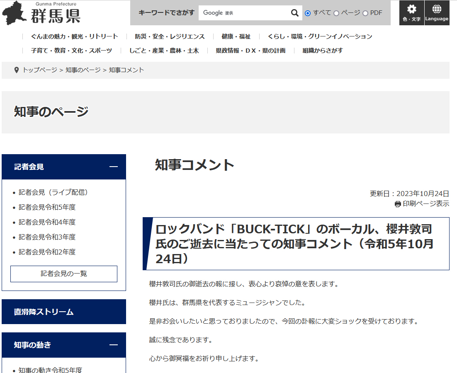Open the Language globe button
The image size is (457, 373).
click(437, 13)
